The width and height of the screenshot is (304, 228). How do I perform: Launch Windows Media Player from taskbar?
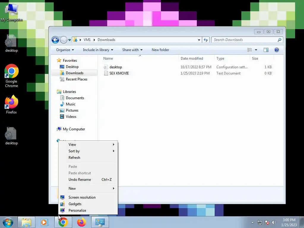tap(44, 222)
